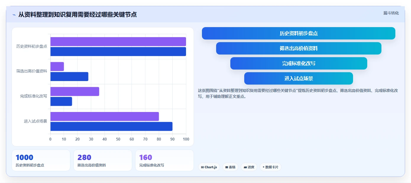The width and height of the screenshot is (411, 183).
Task: Click the x-axis tick value 100
Action: (x=186, y=139)
